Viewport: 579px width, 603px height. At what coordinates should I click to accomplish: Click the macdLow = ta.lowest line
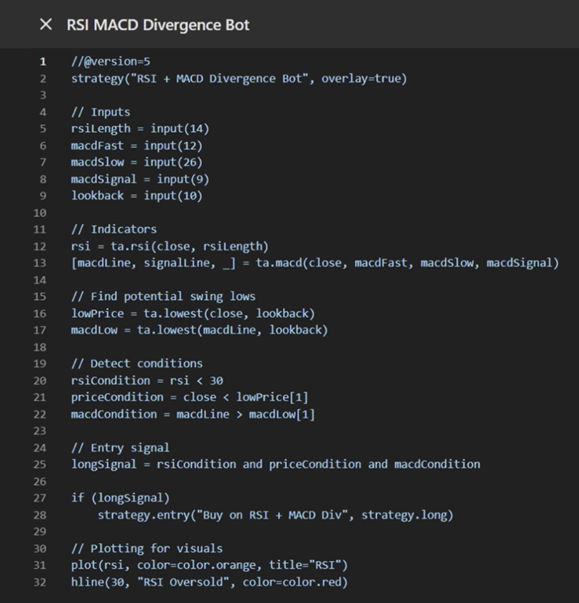coord(199,329)
